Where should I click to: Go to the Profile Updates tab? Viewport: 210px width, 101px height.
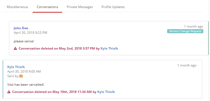(113, 7)
